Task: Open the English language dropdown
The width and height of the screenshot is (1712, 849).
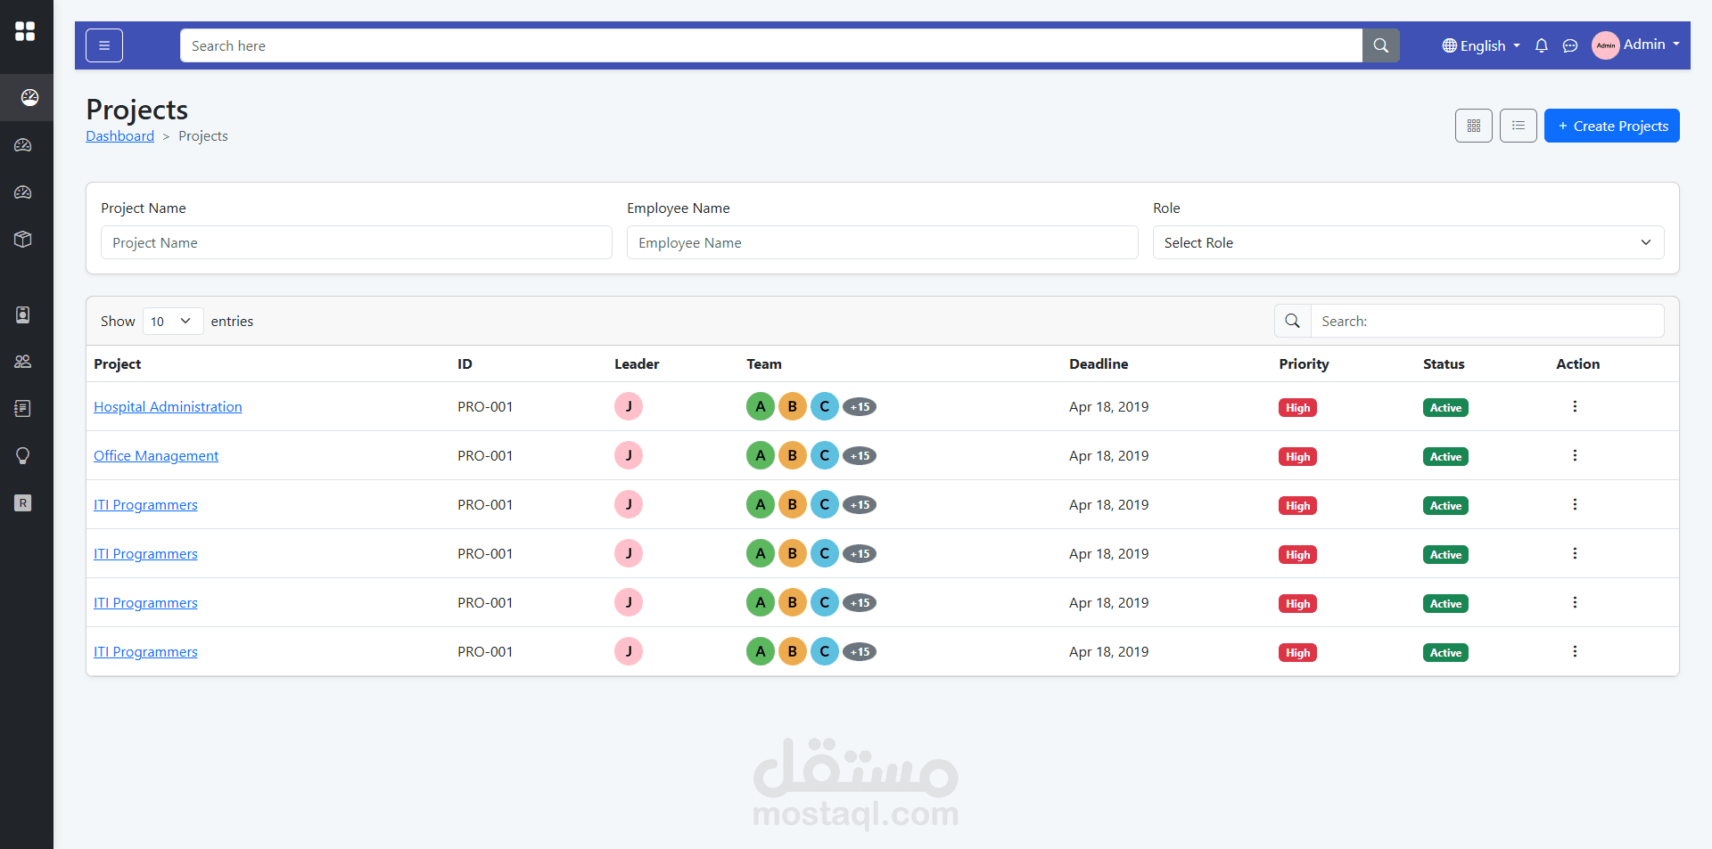Action: 1481,45
